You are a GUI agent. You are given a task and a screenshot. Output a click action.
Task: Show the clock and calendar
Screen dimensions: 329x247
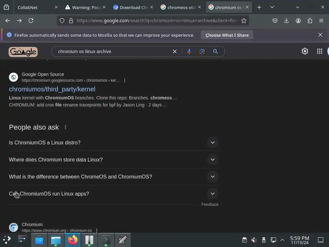pos(299,240)
